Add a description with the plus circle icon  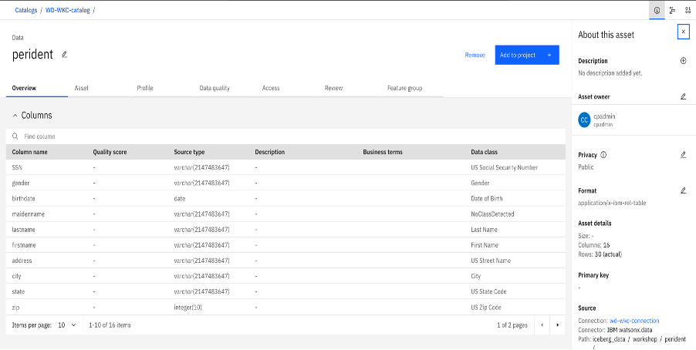683,61
